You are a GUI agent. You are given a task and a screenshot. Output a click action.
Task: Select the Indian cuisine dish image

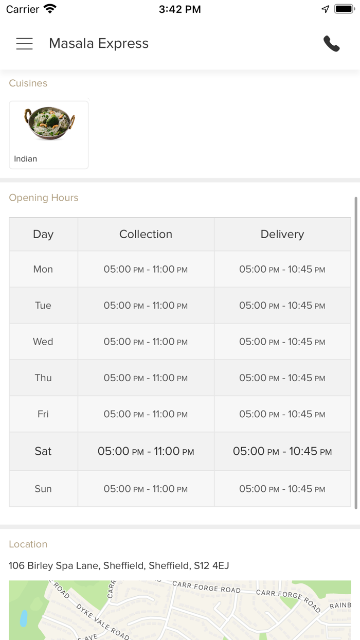[49, 123]
